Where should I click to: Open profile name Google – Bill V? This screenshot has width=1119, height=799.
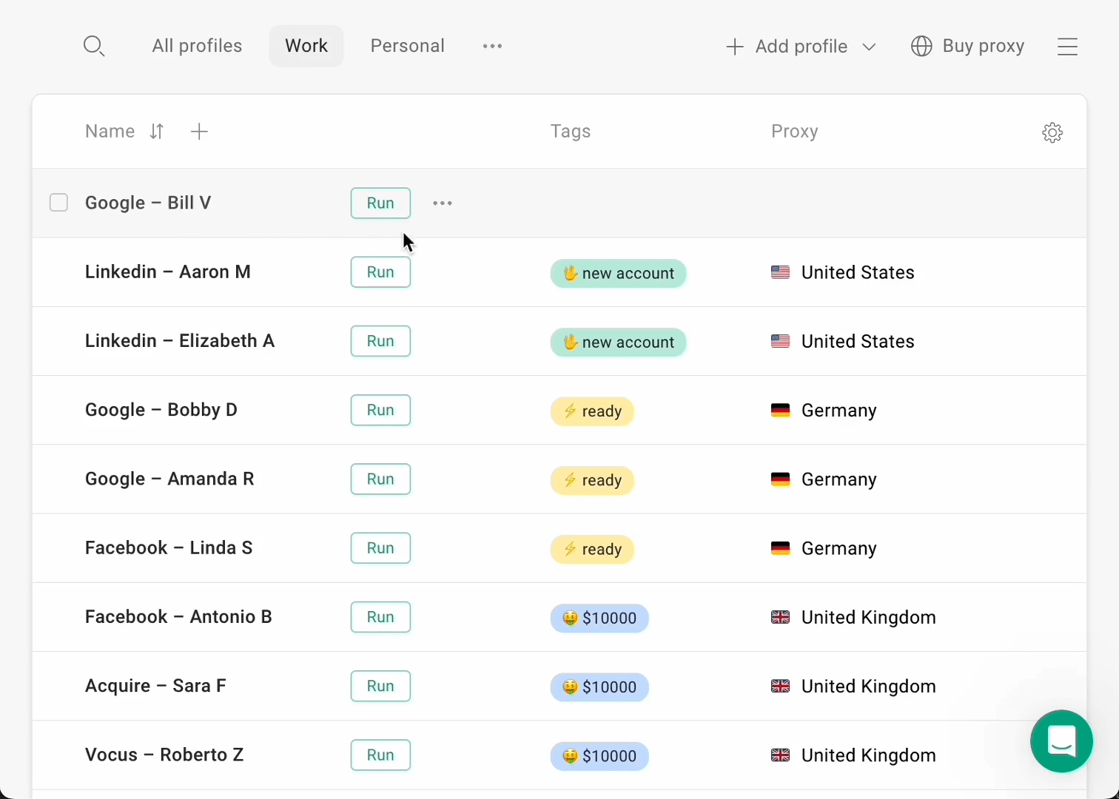pyautogui.click(x=148, y=203)
